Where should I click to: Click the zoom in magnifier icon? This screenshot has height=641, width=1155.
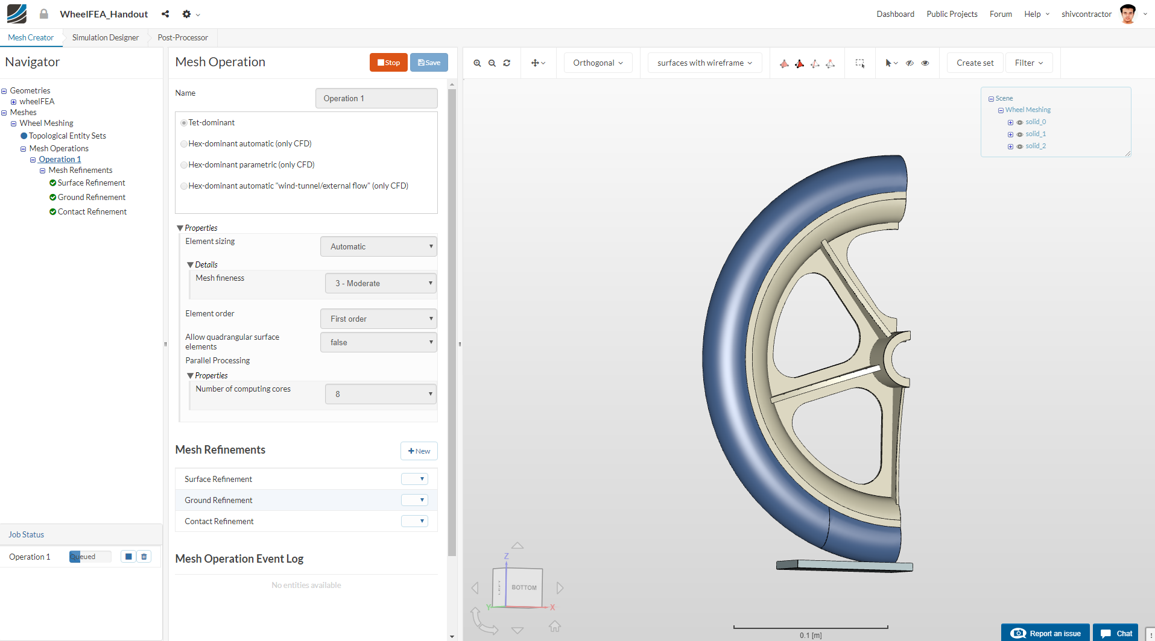click(x=477, y=63)
